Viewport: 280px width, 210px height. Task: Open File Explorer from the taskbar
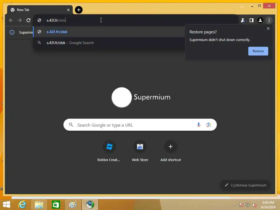(x=39, y=205)
